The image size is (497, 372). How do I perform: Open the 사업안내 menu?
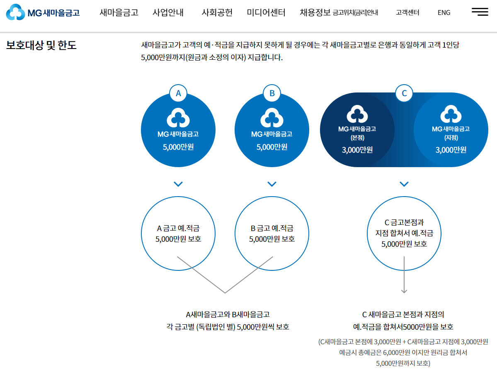[x=168, y=12]
